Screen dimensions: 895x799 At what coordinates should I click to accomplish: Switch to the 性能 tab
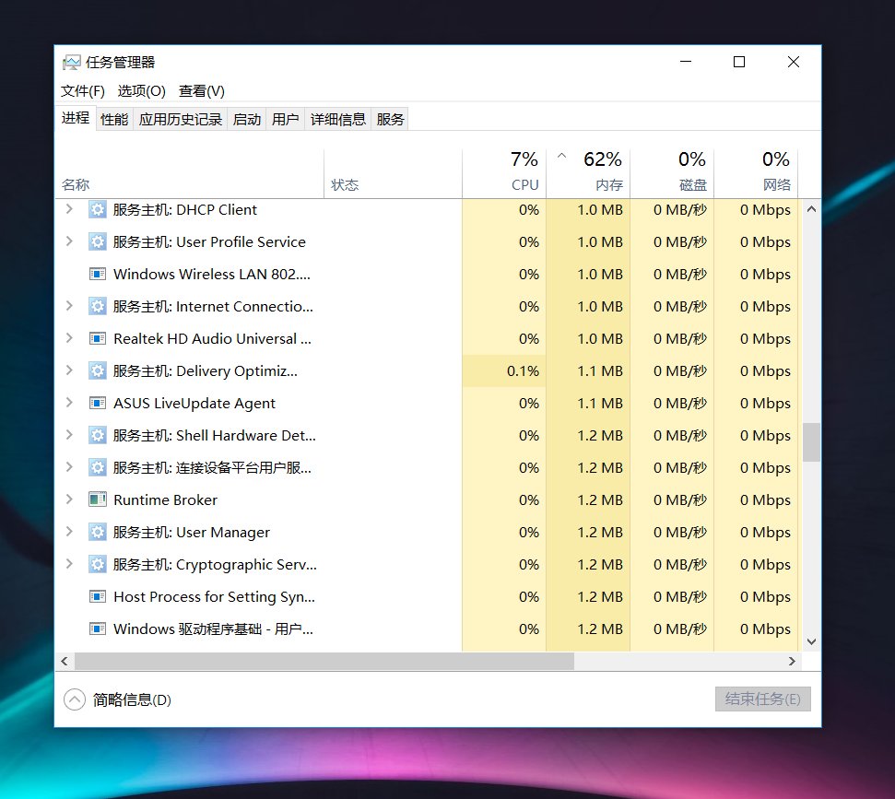tap(114, 119)
